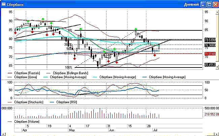Select the cyan Moving Average legend entry
The height and width of the screenshot is (136, 219).
[115, 77]
